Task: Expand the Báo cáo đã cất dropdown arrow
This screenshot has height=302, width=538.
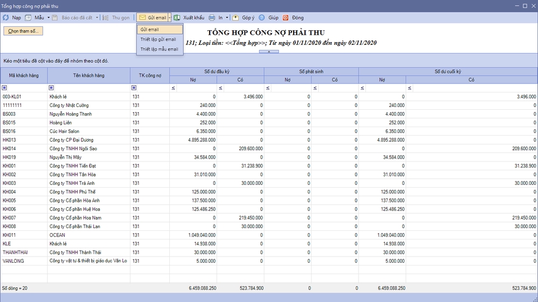Action: click(x=97, y=17)
